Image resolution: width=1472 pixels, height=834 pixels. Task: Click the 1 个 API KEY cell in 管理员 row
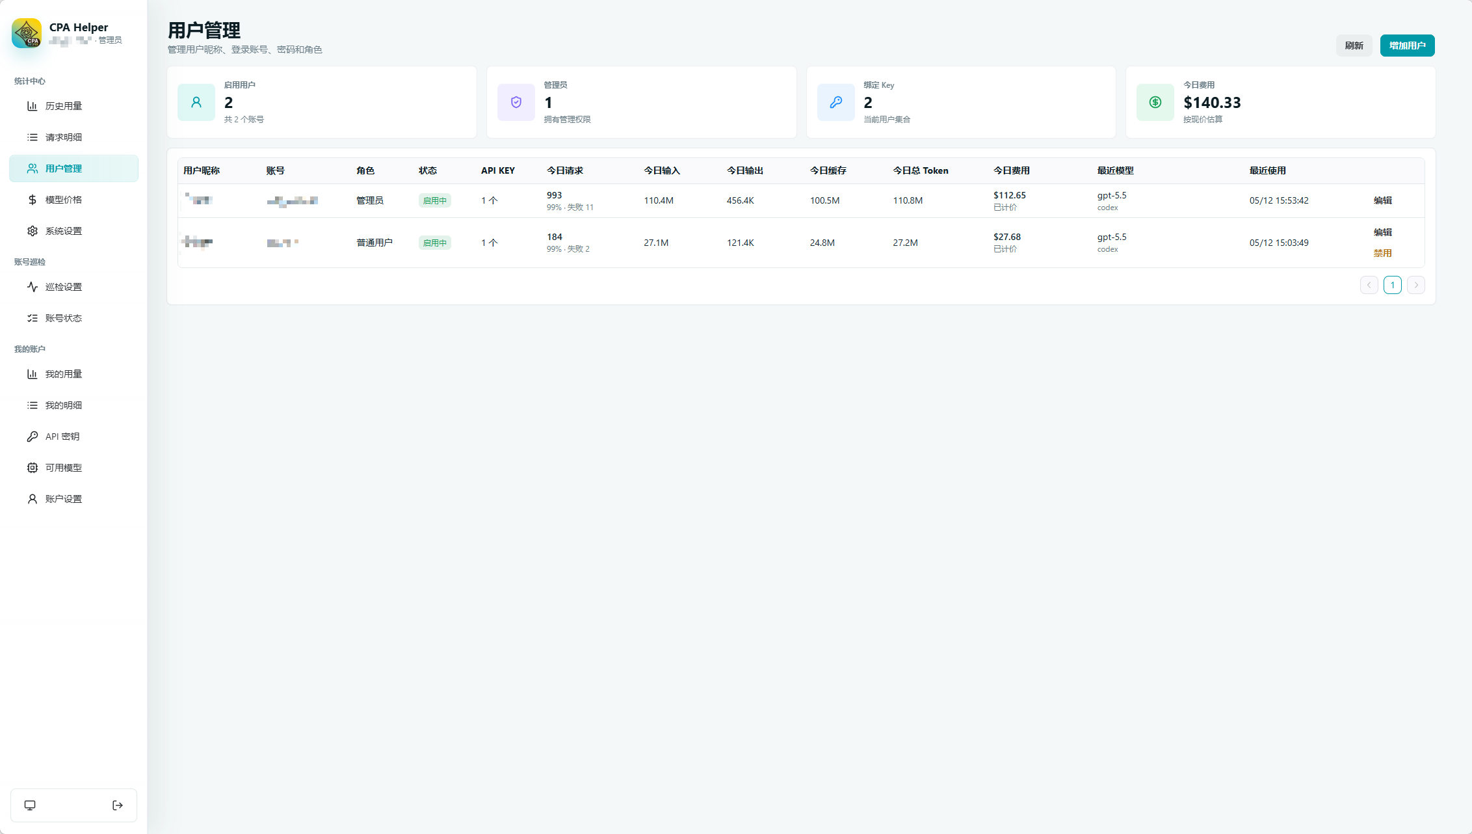[x=490, y=200]
